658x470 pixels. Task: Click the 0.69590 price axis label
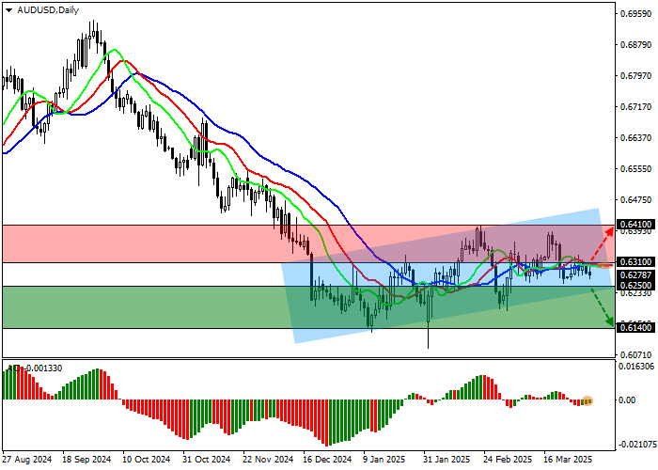point(635,14)
